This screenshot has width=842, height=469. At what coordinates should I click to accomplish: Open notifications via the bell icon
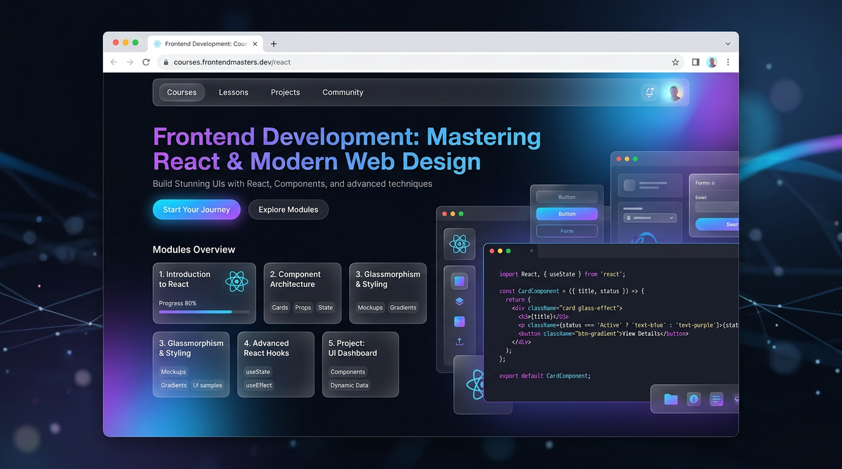tap(649, 92)
